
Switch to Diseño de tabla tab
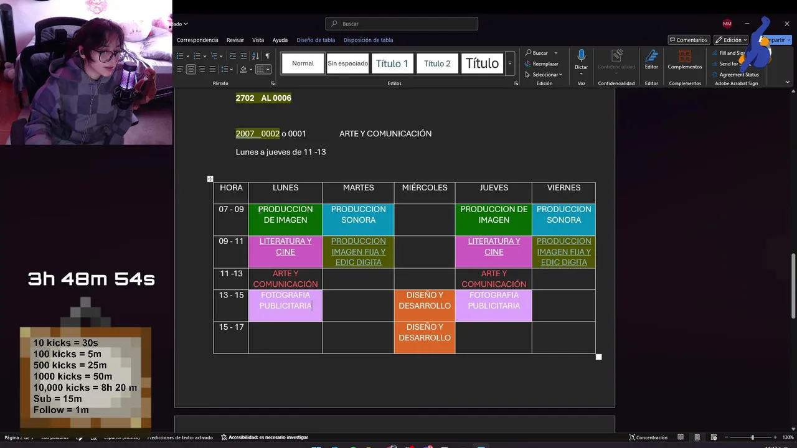click(316, 40)
